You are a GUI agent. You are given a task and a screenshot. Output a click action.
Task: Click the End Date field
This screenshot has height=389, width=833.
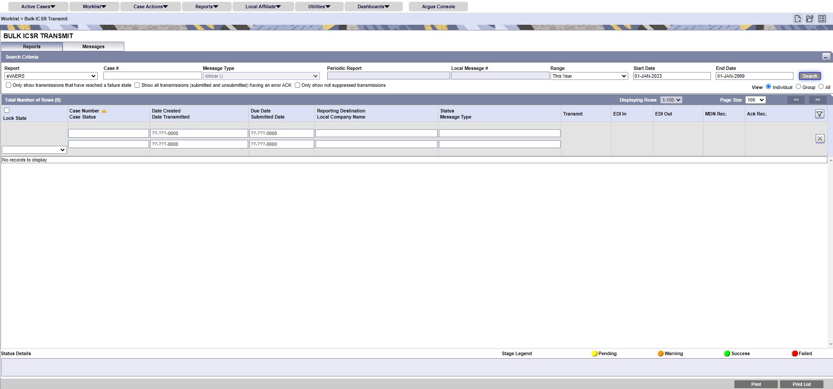(754, 76)
